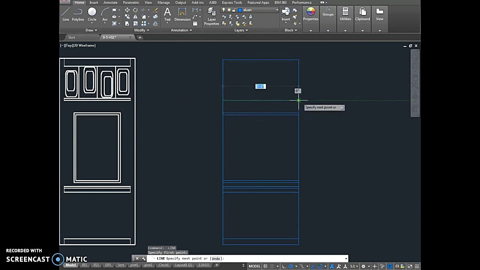This screenshot has width=480, height=270.
Task: Close the 9-5 HS1 drawing tab
Action: coord(130,37)
